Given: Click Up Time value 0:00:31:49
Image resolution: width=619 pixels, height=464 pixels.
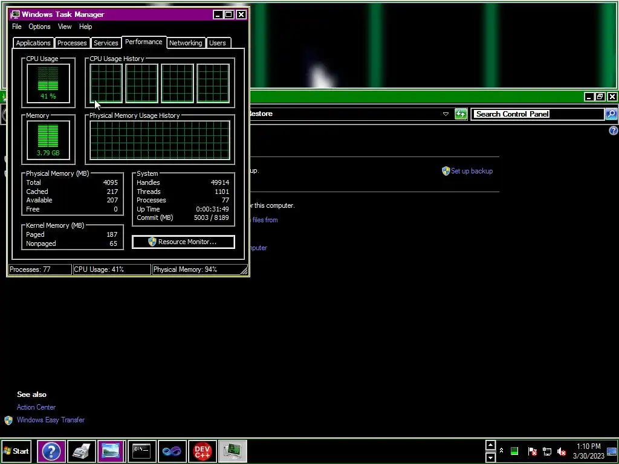Looking at the screenshot, I should click(x=212, y=209).
